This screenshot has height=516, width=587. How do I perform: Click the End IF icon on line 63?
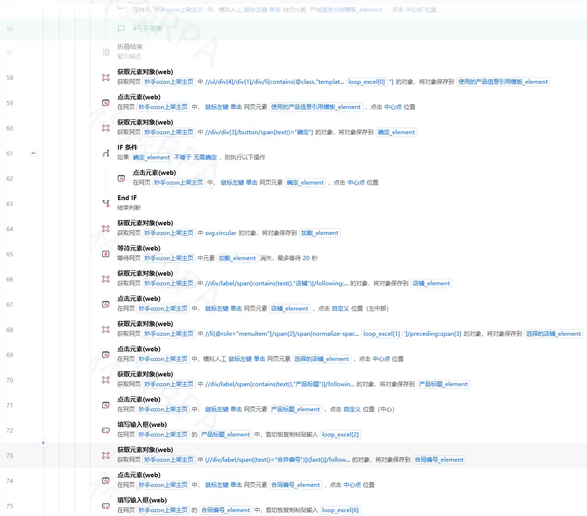point(106,203)
